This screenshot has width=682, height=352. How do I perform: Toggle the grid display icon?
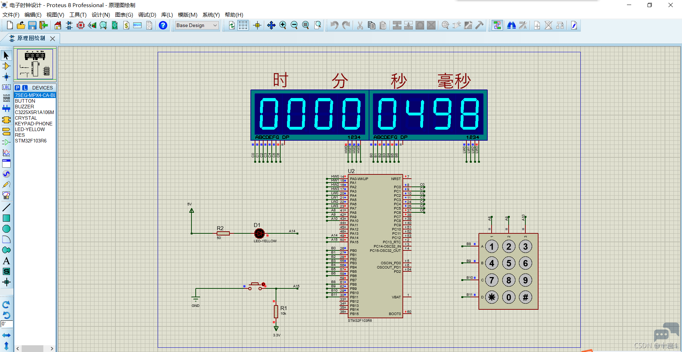(243, 25)
